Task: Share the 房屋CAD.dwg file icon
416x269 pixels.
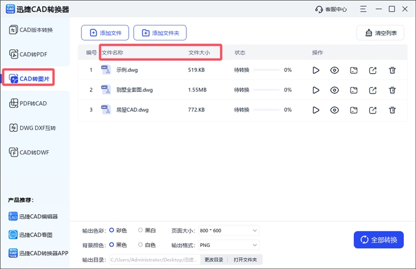Action: click(373, 110)
